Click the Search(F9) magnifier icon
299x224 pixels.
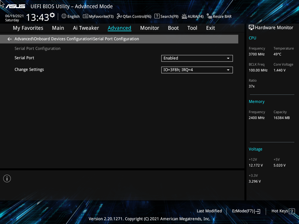(157, 16)
